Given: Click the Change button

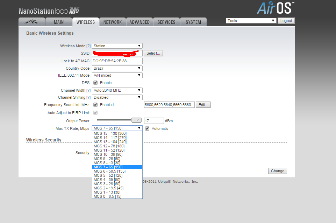Looking at the screenshot, I should pyautogui.click(x=278, y=171).
